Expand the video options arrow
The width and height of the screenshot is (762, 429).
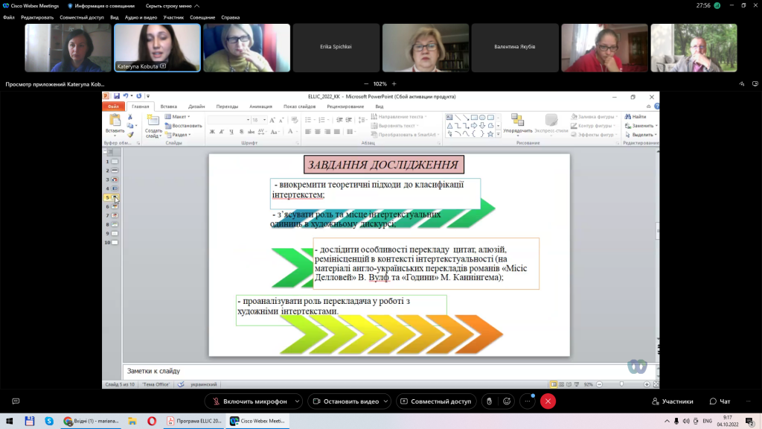[x=386, y=401]
